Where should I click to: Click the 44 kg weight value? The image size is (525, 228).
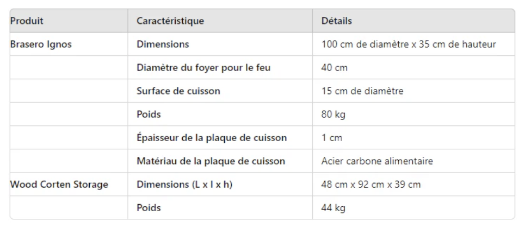(x=333, y=208)
